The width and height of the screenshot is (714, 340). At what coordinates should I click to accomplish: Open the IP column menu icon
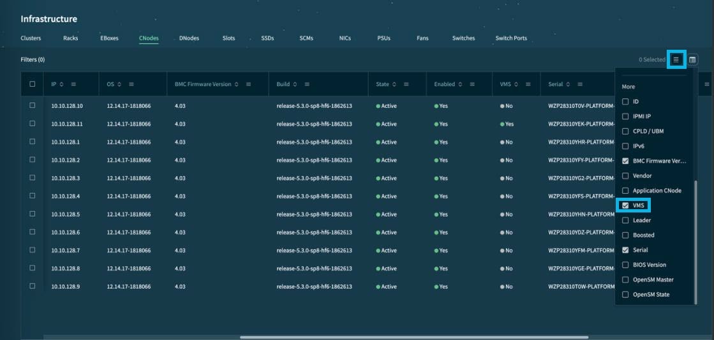[73, 84]
